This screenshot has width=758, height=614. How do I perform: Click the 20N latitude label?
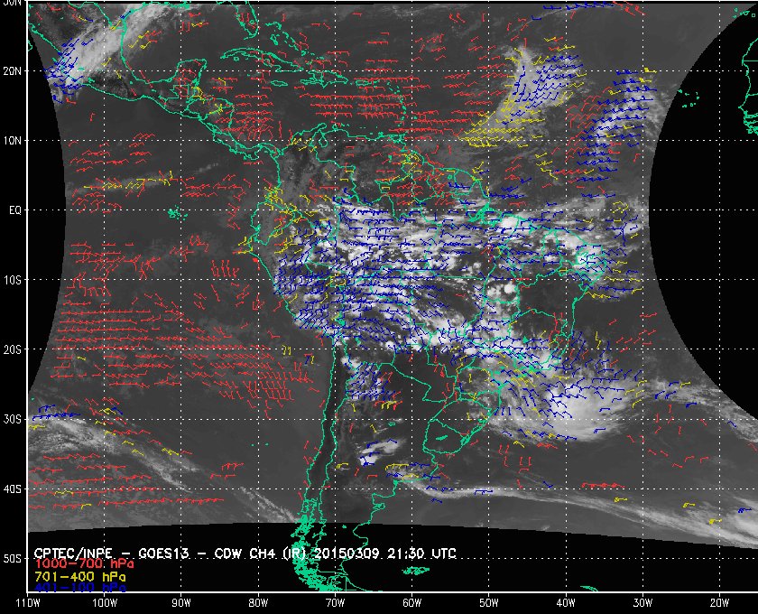tap(12, 71)
